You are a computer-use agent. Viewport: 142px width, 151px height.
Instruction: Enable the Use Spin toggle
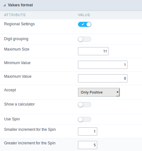pos(85,119)
